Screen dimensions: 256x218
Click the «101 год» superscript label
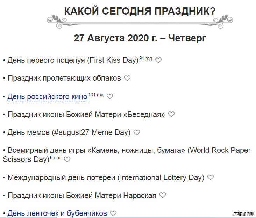click(96, 95)
